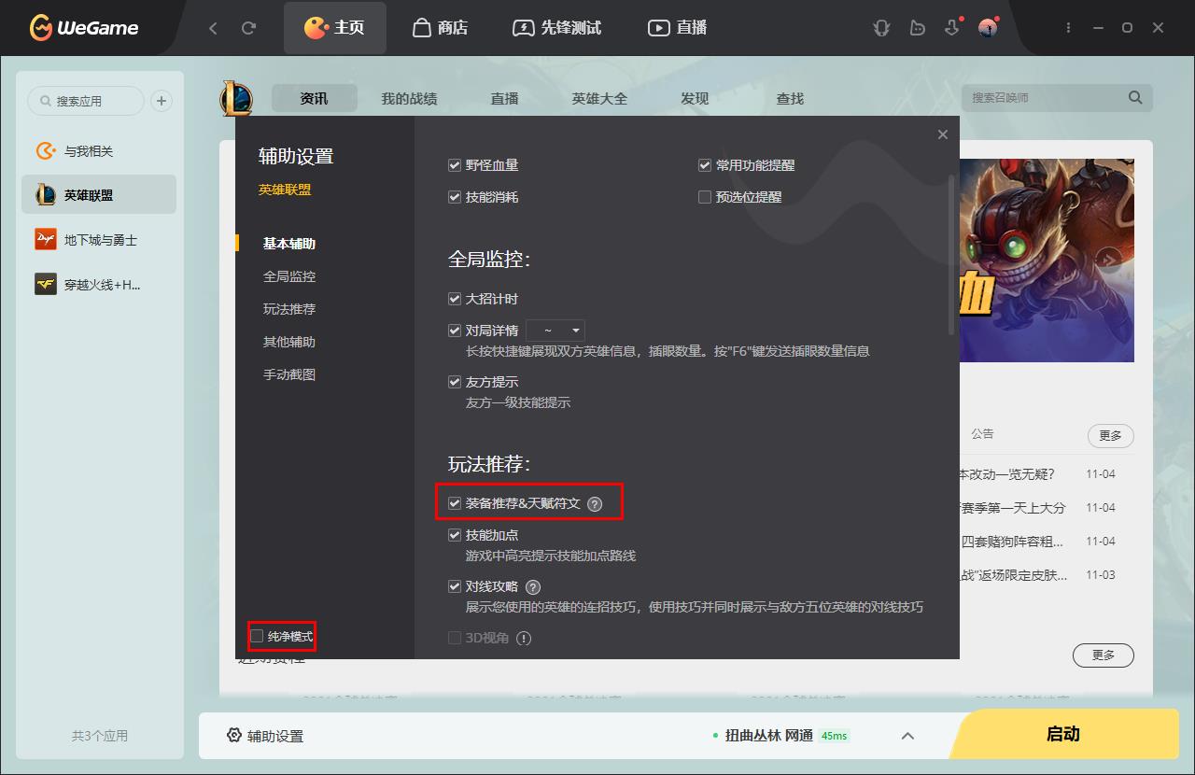The width and height of the screenshot is (1195, 775).
Task: Click the chat bubble icon in title bar
Action: tap(918, 28)
